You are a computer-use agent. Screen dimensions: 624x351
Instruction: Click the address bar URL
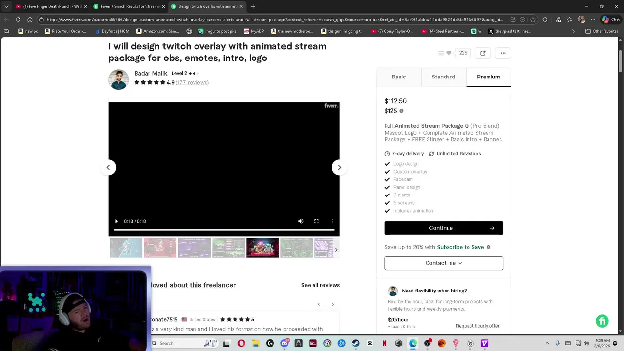(x=274, y=19)
